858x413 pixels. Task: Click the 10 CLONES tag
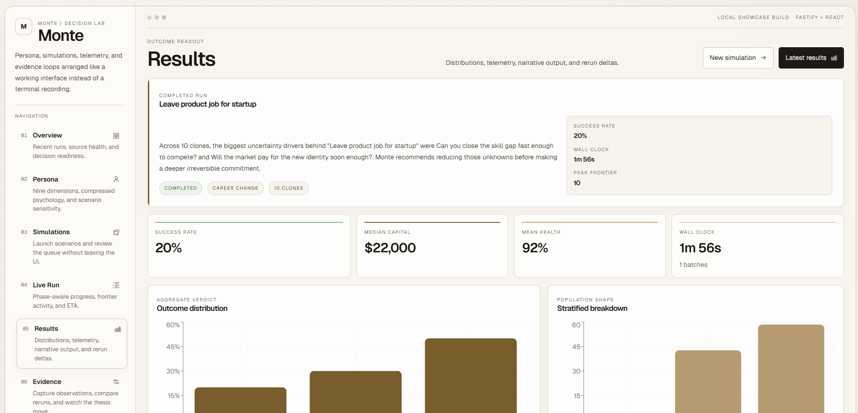289,188
